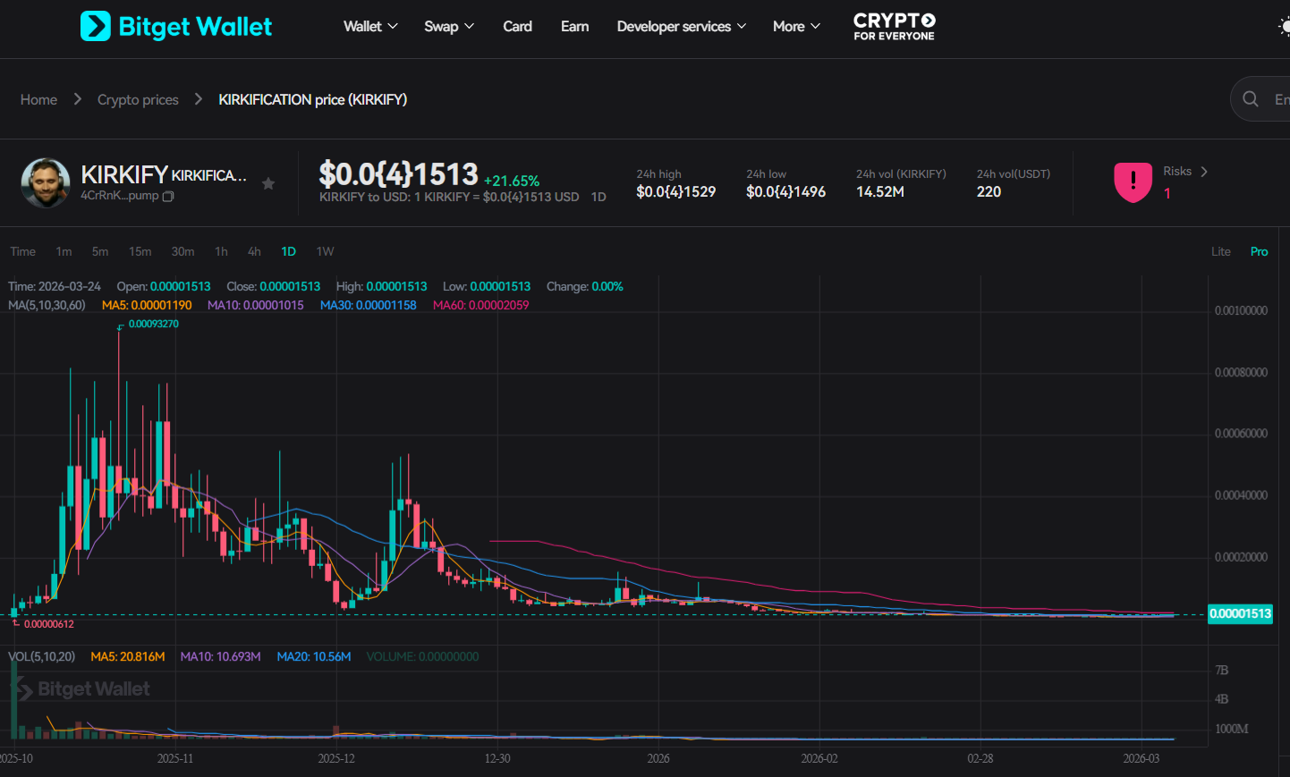
Task: Open the Earn page
Action: 574,26
